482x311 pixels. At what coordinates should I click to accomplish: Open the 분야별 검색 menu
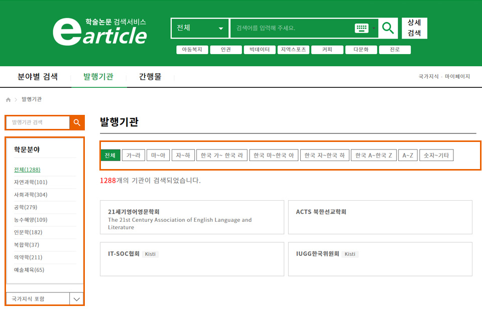(38, 76)
